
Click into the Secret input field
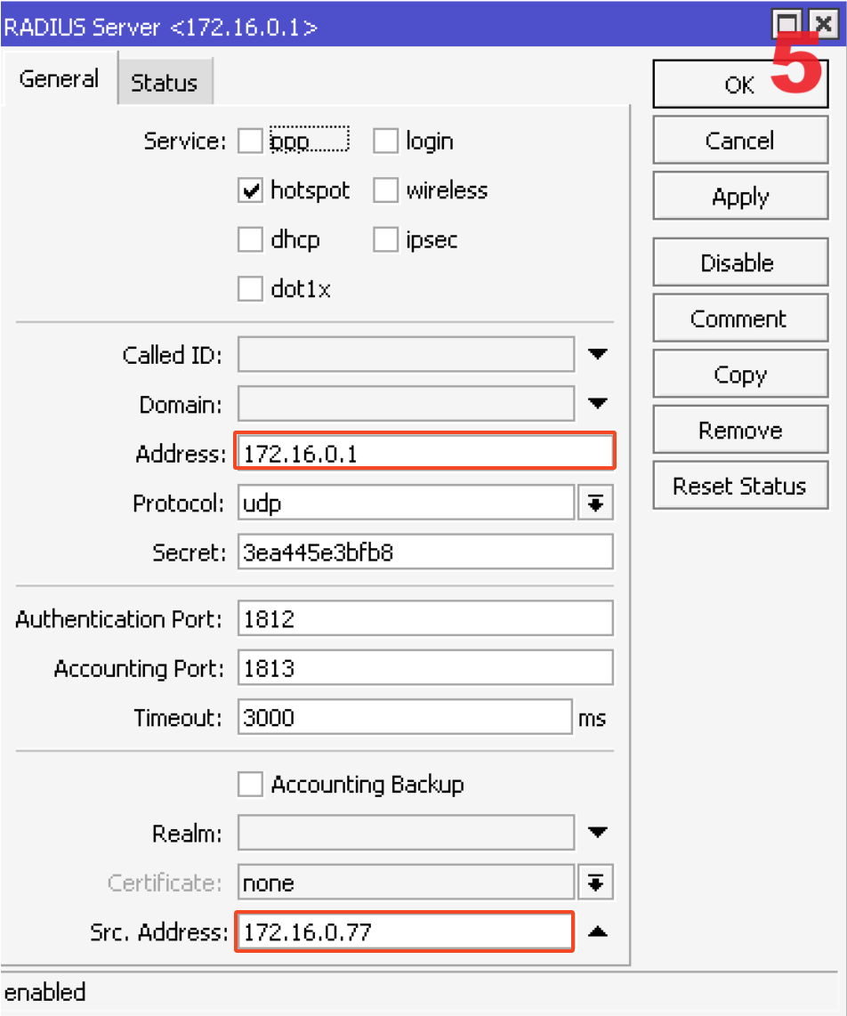tap(425, 552)
